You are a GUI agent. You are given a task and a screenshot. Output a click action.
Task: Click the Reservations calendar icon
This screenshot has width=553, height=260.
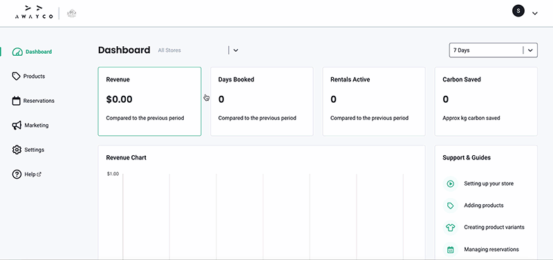click(x=16, y=101)
